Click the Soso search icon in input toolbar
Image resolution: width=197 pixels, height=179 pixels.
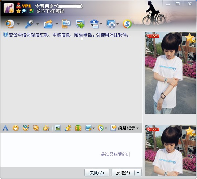point(101,128)
